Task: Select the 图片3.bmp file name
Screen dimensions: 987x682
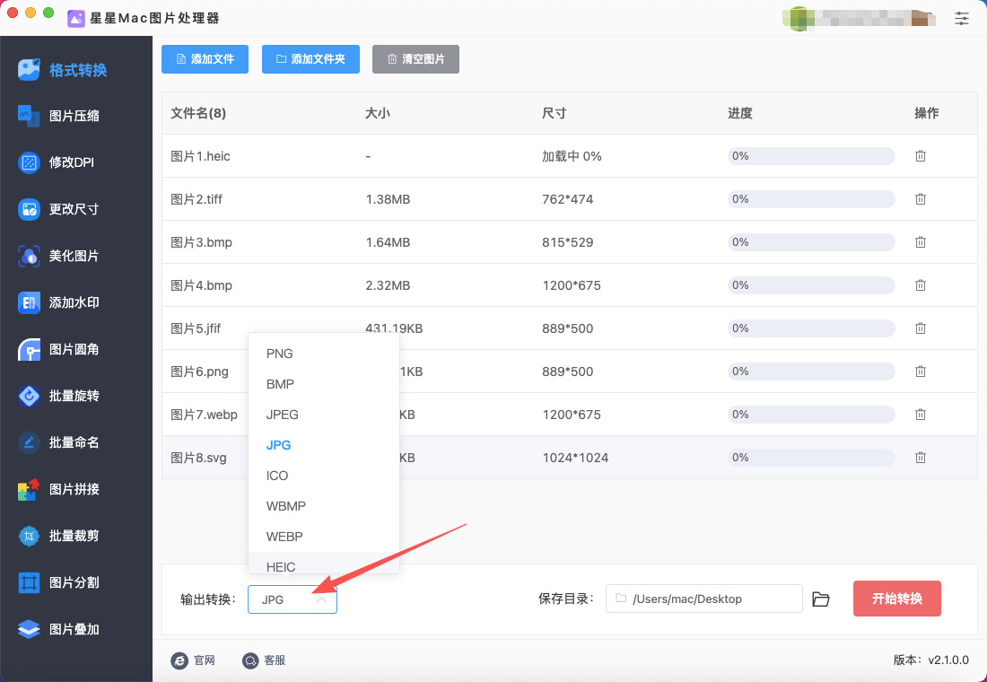Action: point(201,242)
